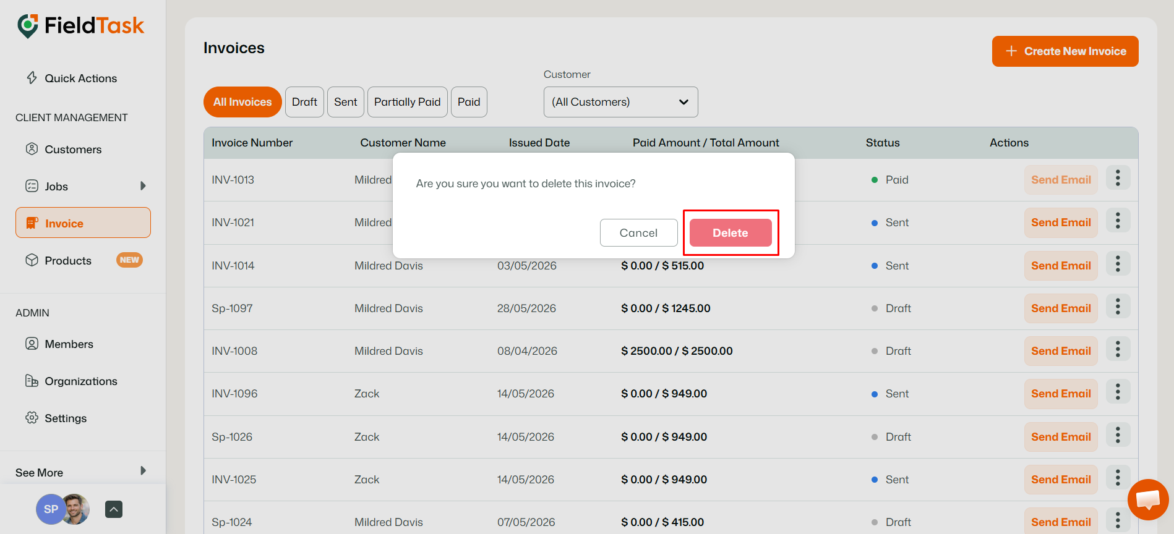Screen dimensions: 1174x534
Task: Send Email for Sp-1097
Action: pos(1061,308)
